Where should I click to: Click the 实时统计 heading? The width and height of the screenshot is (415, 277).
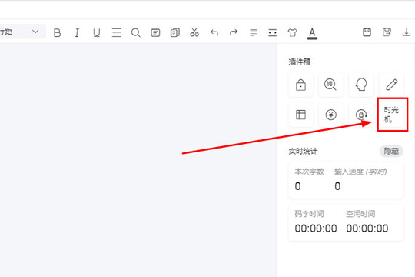(x=303, y=151)
